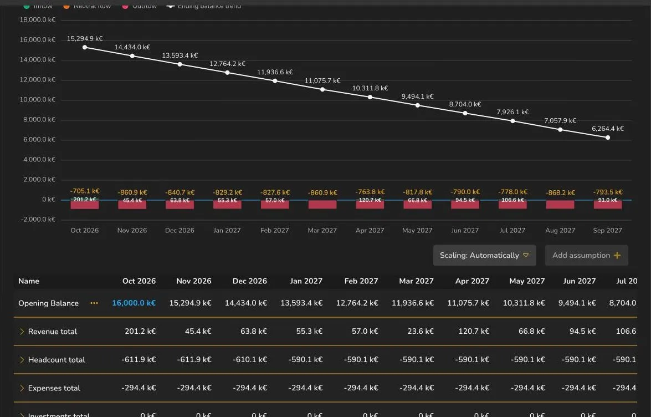Toggle the Neutral flow legend entry
Screen dimensions: 651x417
[x=87, y=6]
